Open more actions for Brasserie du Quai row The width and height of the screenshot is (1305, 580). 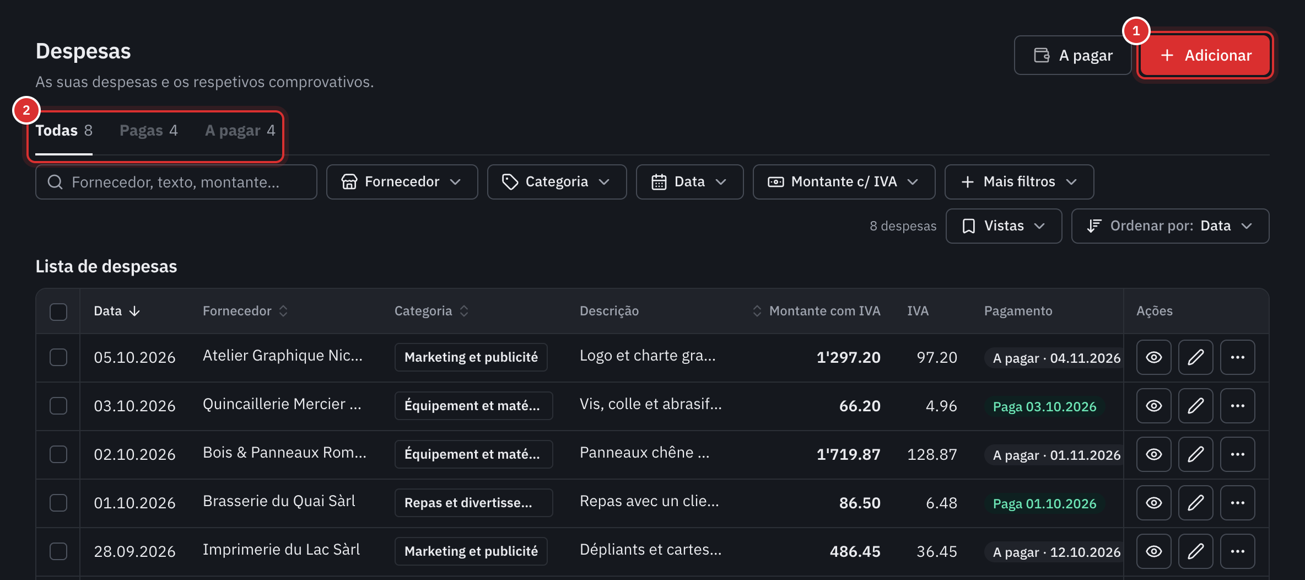[x=1237, y=503]
